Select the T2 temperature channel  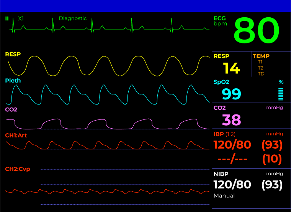coord(260,68)
